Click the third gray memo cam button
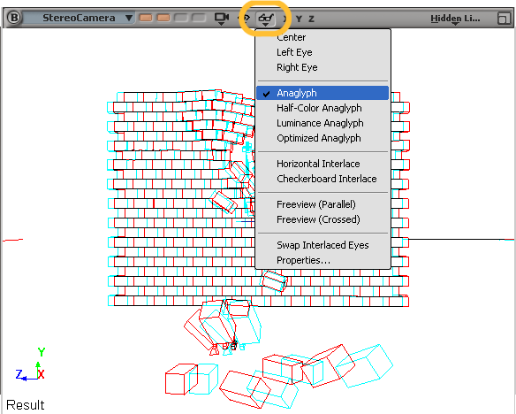The image size is (516, 414). point(180,18)
